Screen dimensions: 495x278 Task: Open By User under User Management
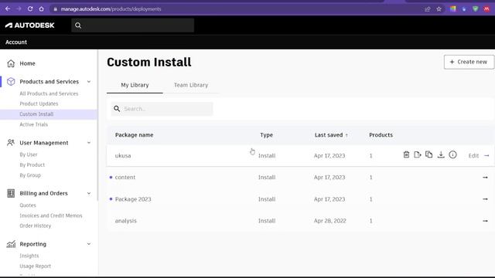(29, 154)
